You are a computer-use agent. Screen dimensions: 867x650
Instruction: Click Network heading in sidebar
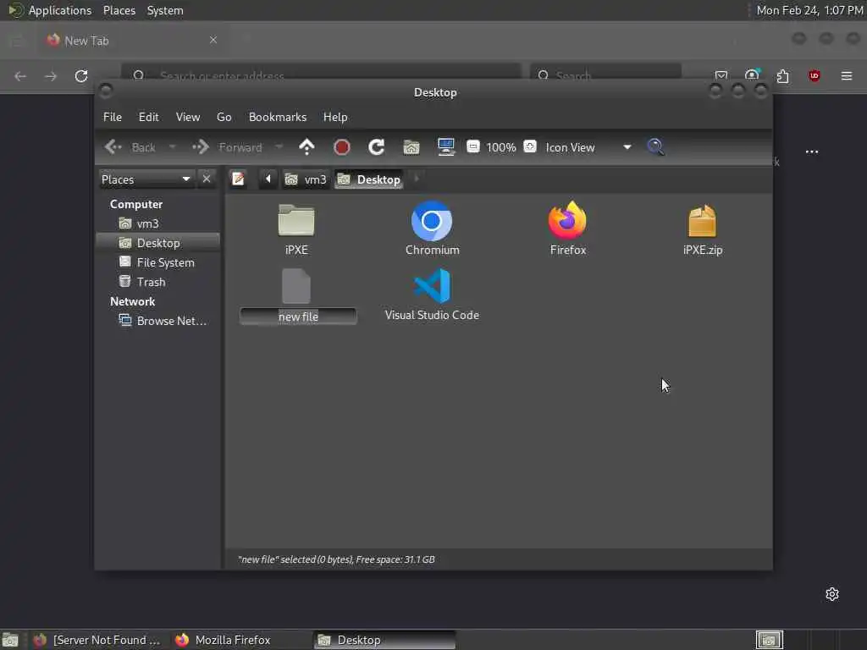coord(132,301)
